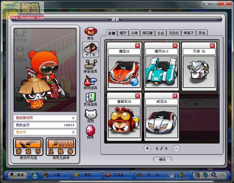Click the 我的游戏币 balance row

[x=45, y=118]
